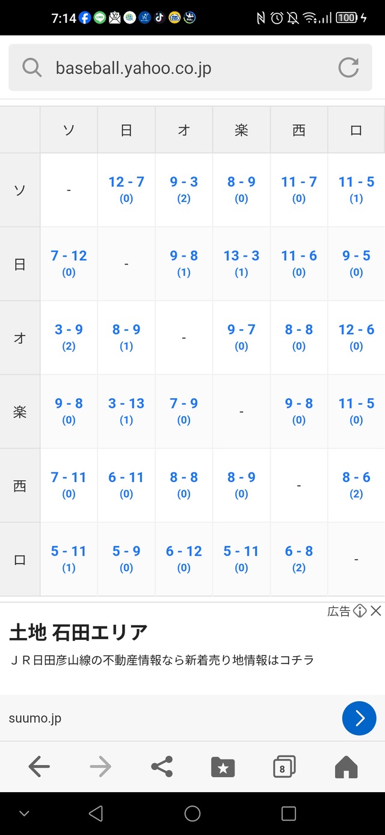The height and width of the screenshot is (835, 385).
Task: Tap the baseball.yahoo.co.jp address field
Action: pos(190,67)
